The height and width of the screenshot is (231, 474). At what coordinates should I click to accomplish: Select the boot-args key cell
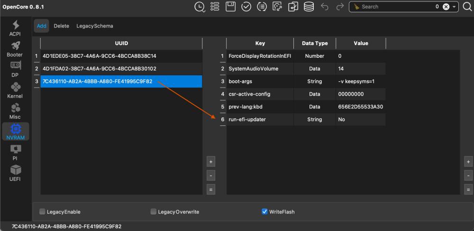pyautogui.click(x=260, y=81)
